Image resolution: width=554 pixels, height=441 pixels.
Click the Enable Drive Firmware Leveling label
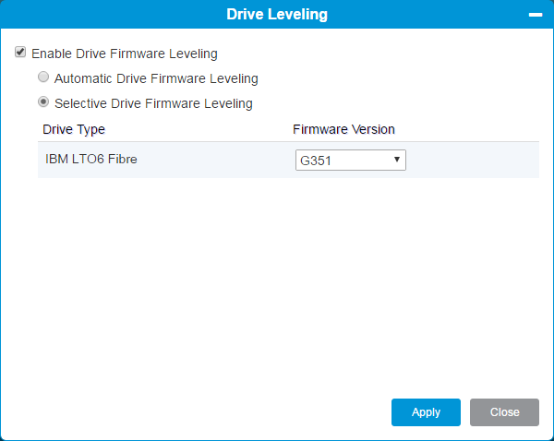click(125, 54)
